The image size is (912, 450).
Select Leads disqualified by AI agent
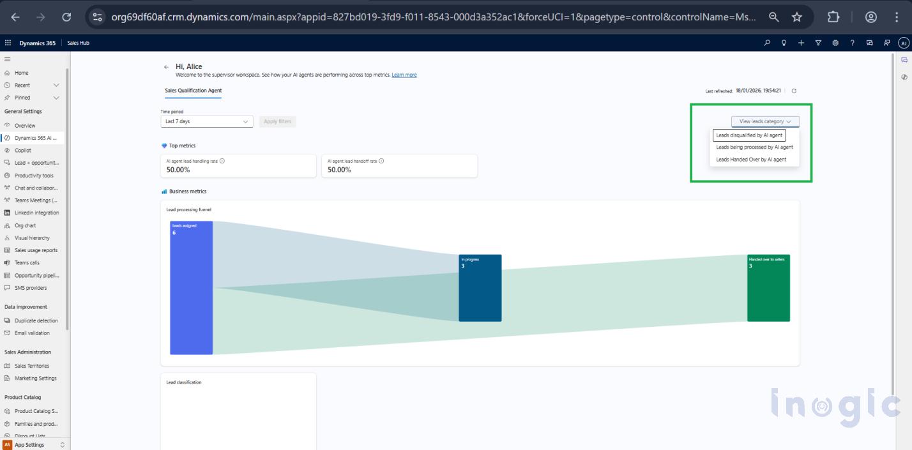749,135
